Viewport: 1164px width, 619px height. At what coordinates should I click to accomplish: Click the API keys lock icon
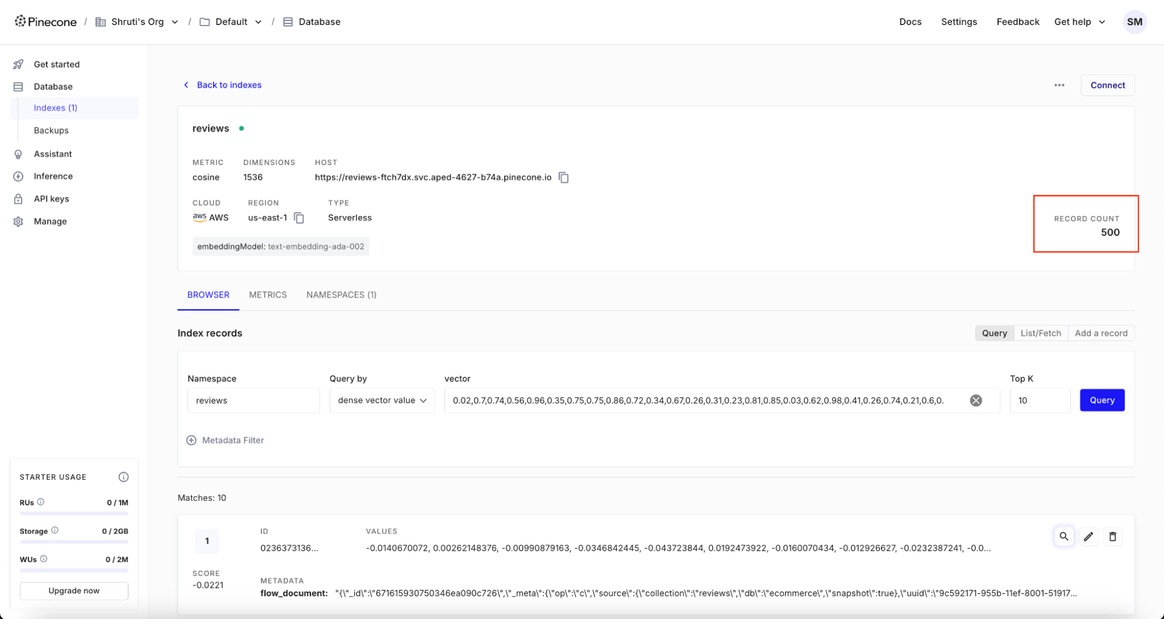click(18, 199)
